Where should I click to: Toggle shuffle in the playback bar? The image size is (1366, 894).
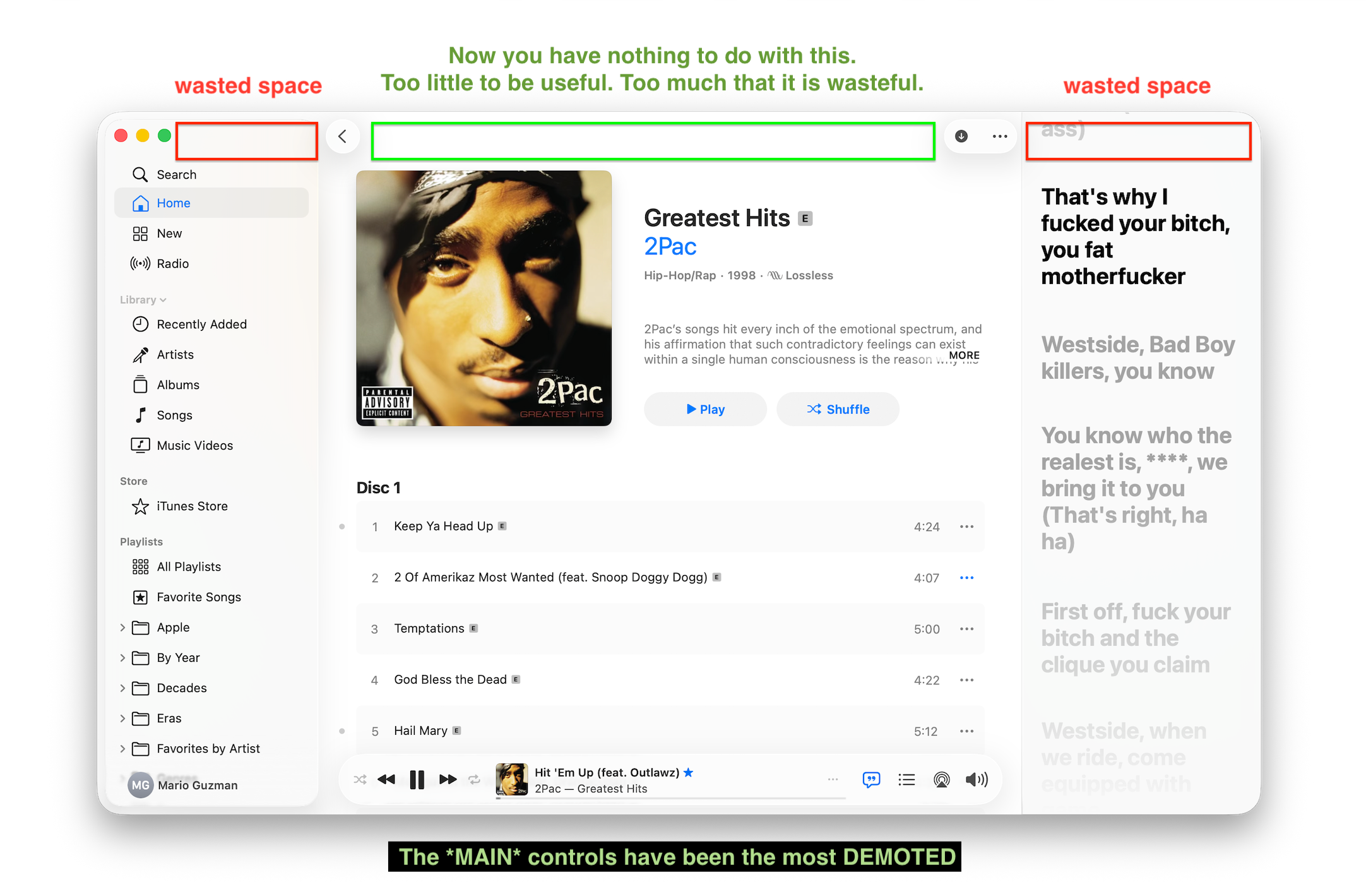tap(360, 780)
